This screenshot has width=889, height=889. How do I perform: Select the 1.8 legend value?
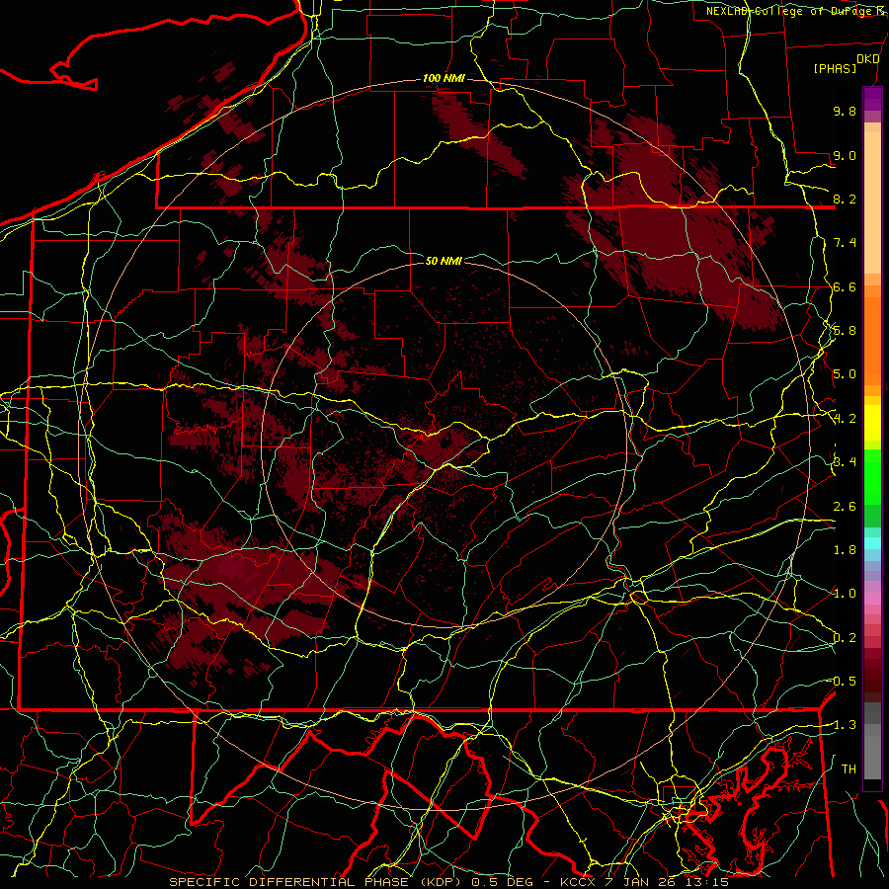845,550
